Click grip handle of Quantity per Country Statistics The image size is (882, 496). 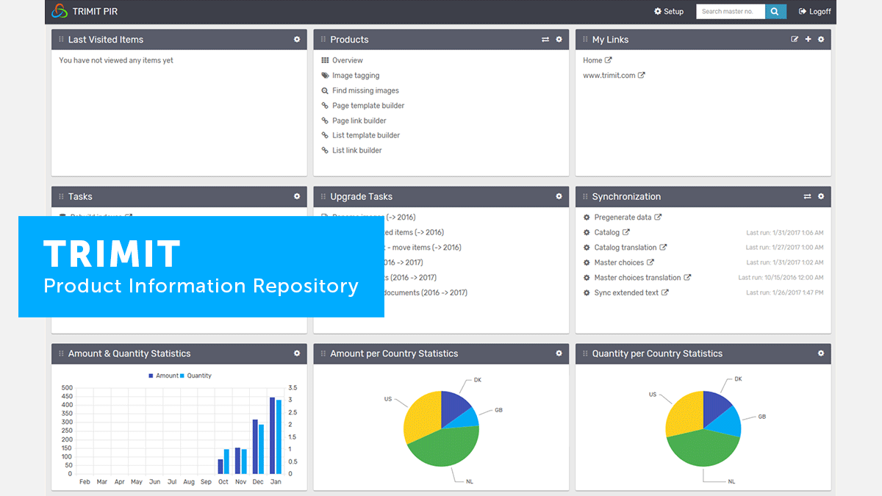pos(585,353)
